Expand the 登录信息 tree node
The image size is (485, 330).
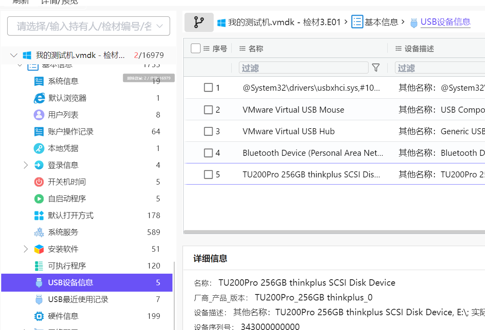click(x=26, y=165)
